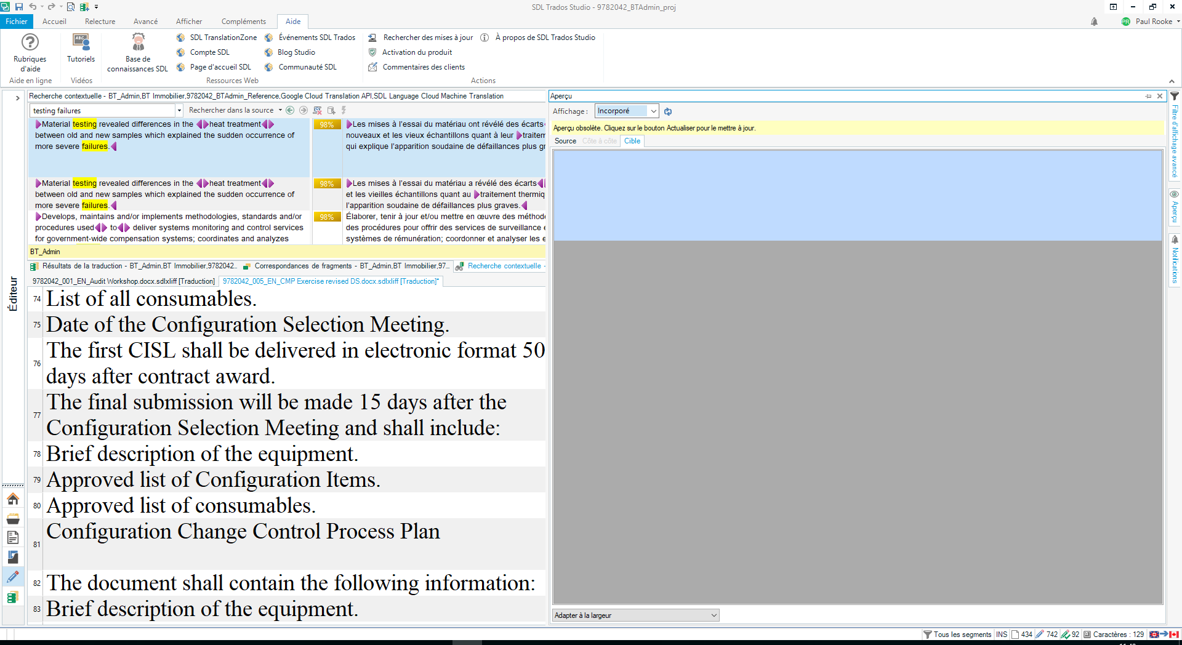Open Correspondances de fragments tab
Image resolution: width=1182 pixels, height=645 pixels.
(x=347, y=266)
